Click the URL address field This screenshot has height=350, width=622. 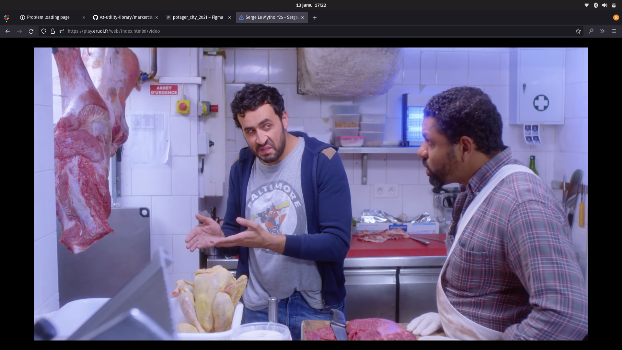pyautogui.click(x=292, y=31)
